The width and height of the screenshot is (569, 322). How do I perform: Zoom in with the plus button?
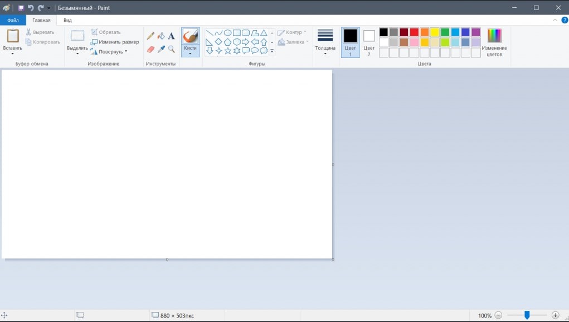[x=555, y=315]
